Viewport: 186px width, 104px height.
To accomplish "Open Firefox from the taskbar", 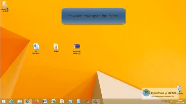I will click(37, 101).
